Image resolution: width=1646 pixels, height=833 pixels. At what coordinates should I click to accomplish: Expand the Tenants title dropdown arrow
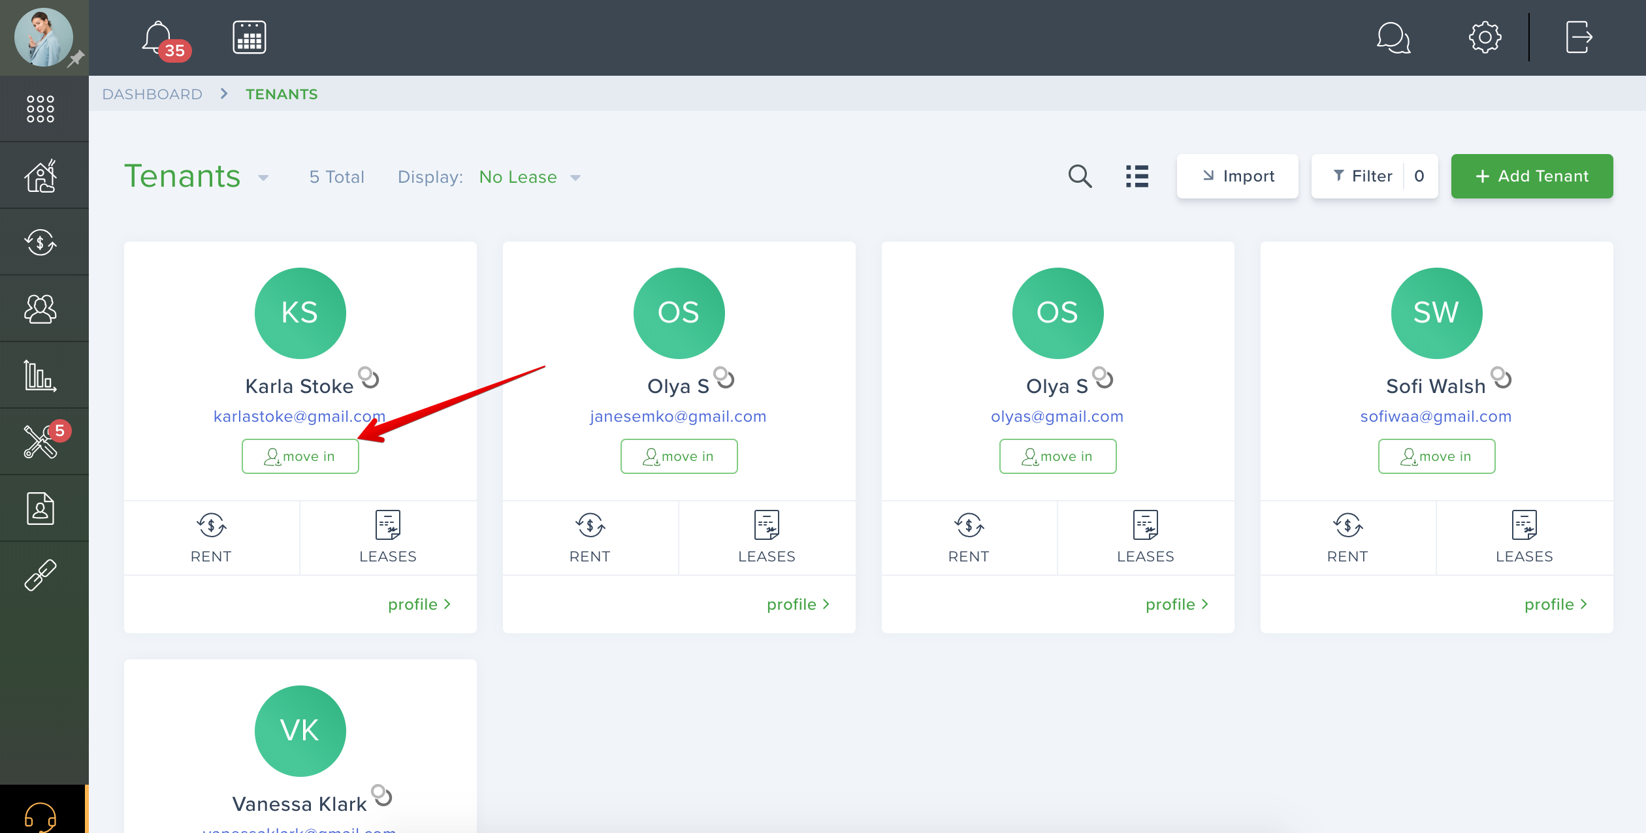(263, 178)
